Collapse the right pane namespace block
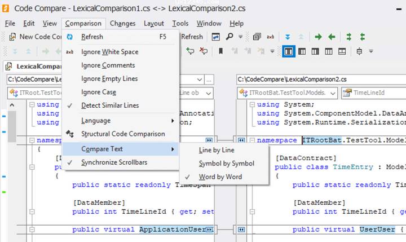This screenshot has height=242, width=406. coord(252,140)
